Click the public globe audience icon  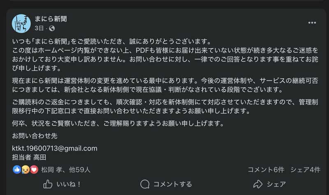coord(51,28)
